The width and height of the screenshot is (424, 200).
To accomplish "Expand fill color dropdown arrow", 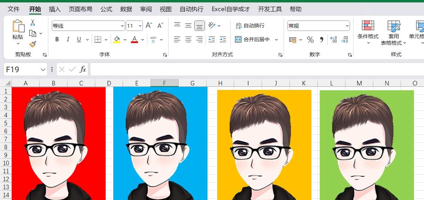I will pyautogui.click(x=125, y=40).
